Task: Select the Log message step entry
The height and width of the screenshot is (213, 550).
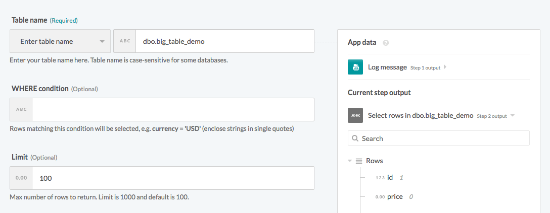Action: 387,67
